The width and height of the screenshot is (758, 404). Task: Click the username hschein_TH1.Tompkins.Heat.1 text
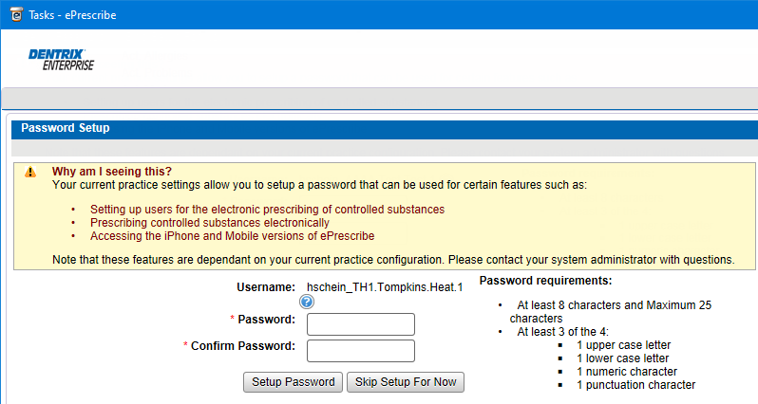click(384, 286)
